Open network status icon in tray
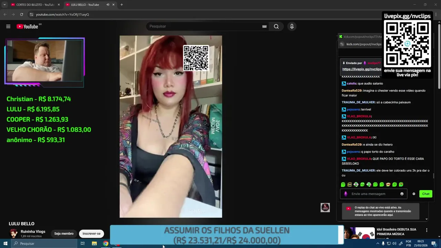441x248 pixels. tap(389, 244)
